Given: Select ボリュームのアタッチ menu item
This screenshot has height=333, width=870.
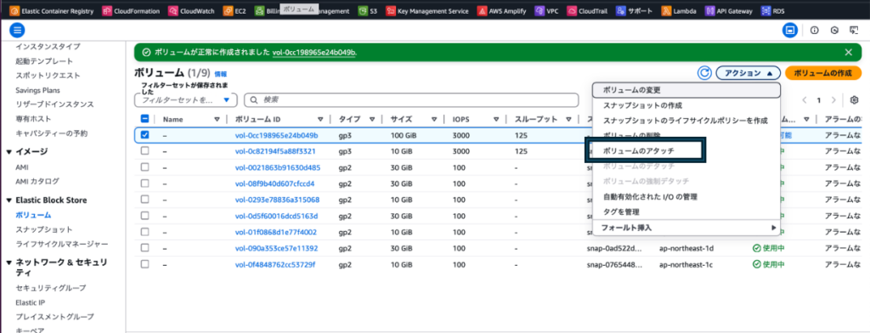Looking at the screenshot, I should (x=686, y=150).
